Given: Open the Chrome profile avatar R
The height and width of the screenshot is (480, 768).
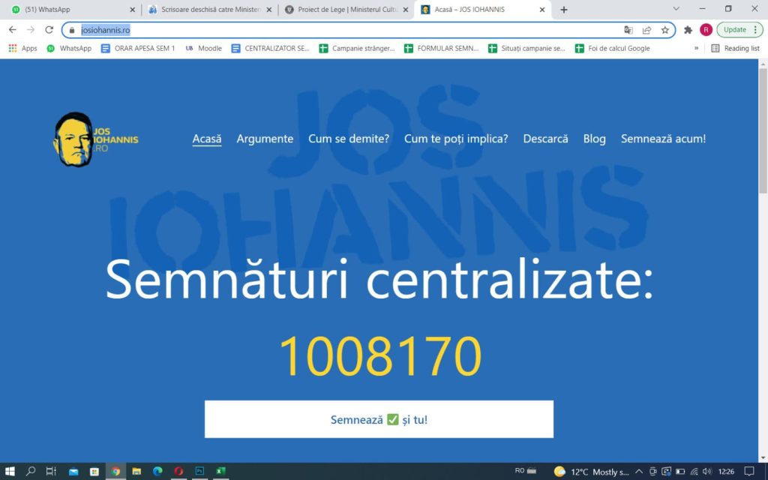Looking at the screenshot, I should coord(706,30).
